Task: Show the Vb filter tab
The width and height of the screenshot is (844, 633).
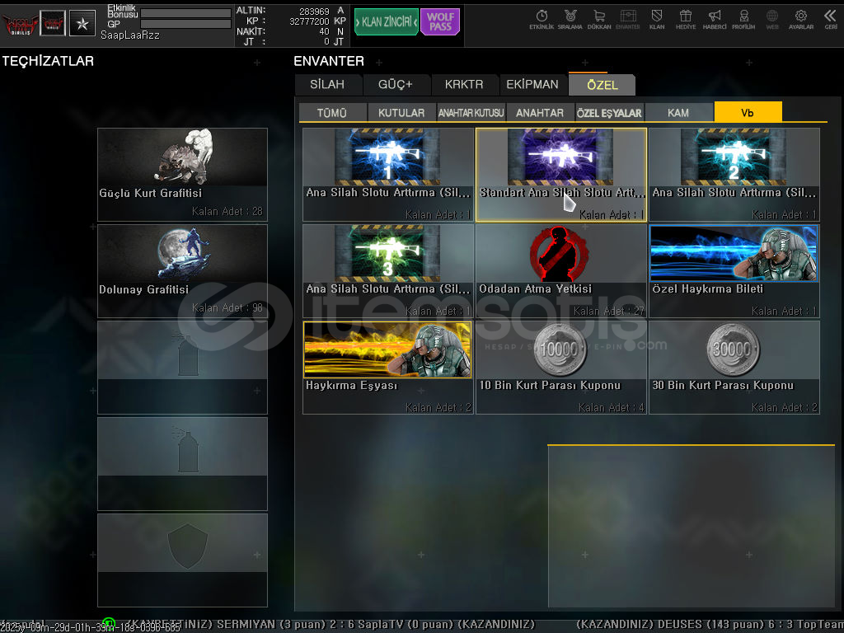Action: pyautogui.click(x=748, y=112)
